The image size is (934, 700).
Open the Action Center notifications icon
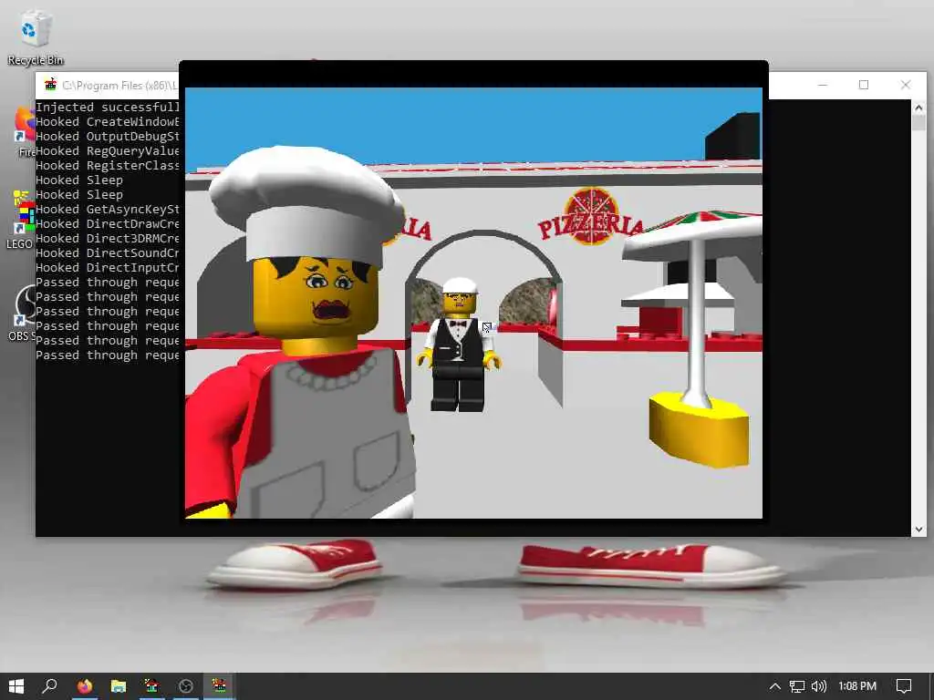point(904,686)
